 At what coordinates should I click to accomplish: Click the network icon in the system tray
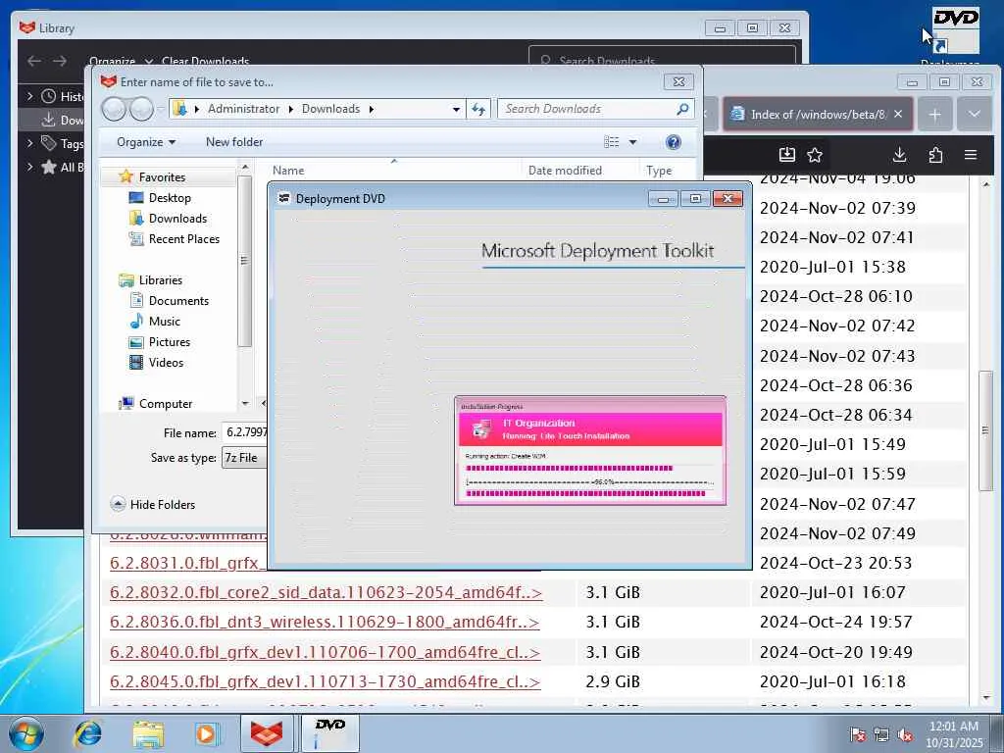[881, 734]
